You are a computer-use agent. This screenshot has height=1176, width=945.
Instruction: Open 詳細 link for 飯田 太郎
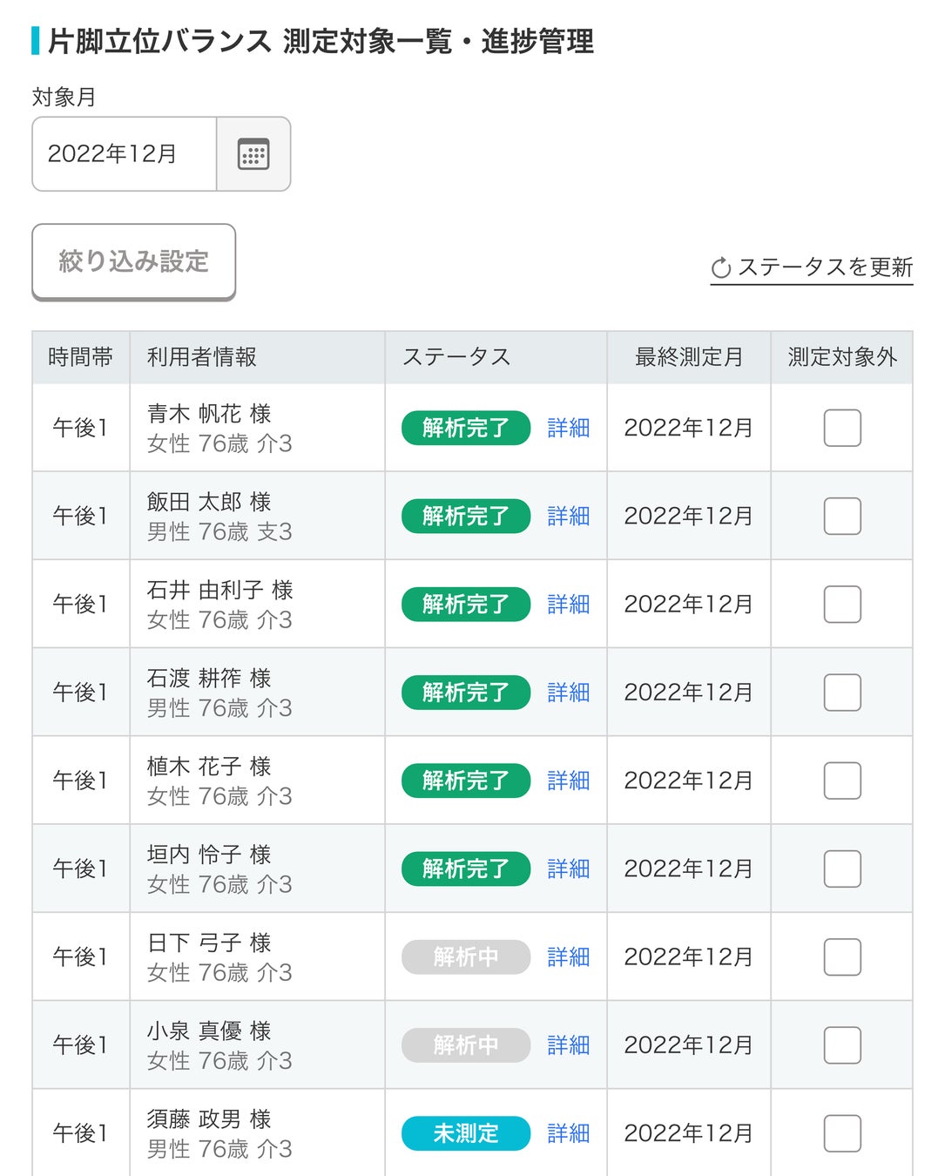(569, 516)
